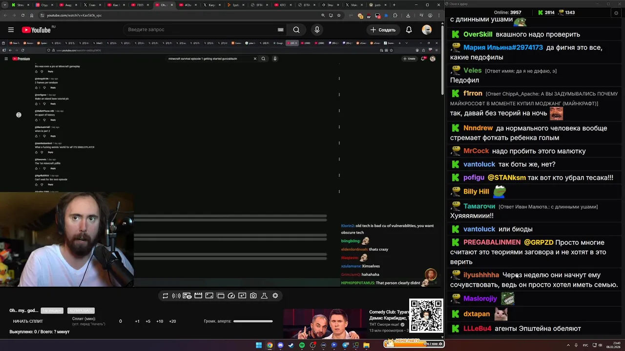The image size is (625, 351).
Task: Click the split minutes value field showing 0
Action: [121, 321]
